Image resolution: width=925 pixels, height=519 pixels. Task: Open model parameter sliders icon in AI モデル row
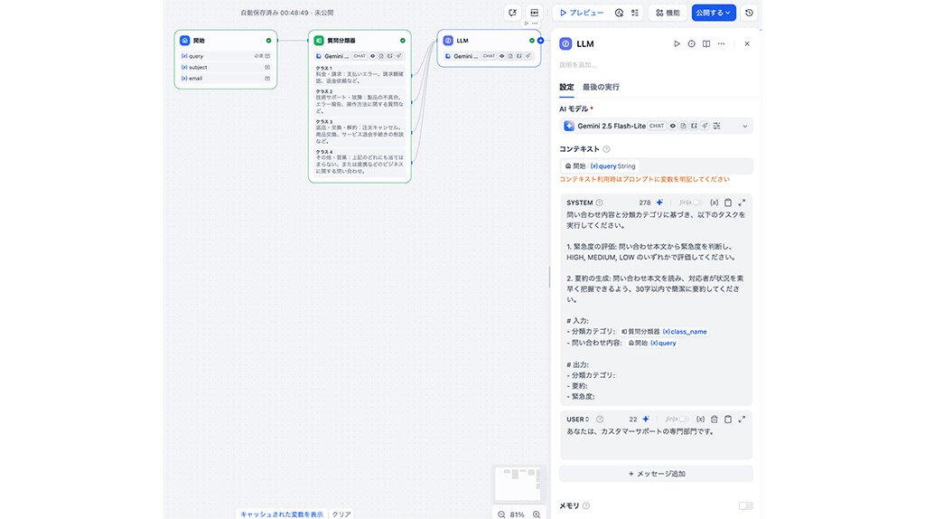click(716, 126)
